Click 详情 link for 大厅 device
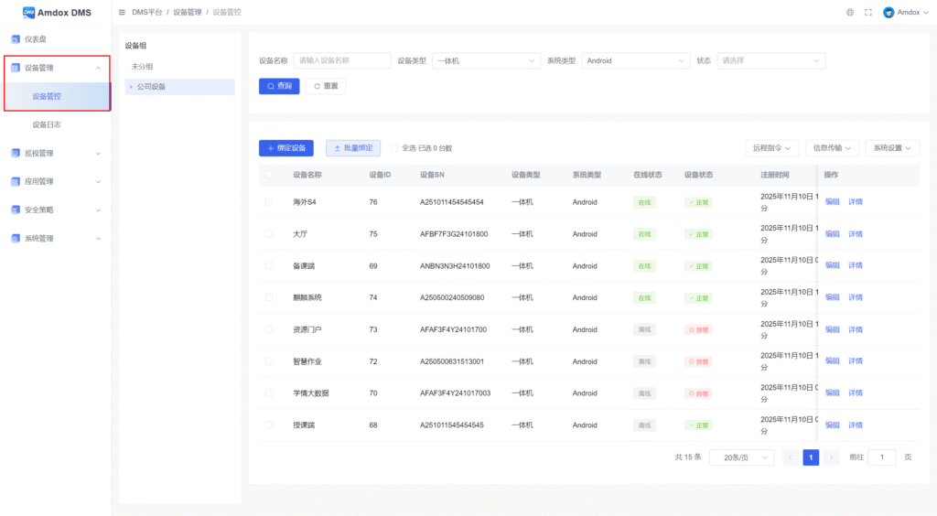 (856, 234)
